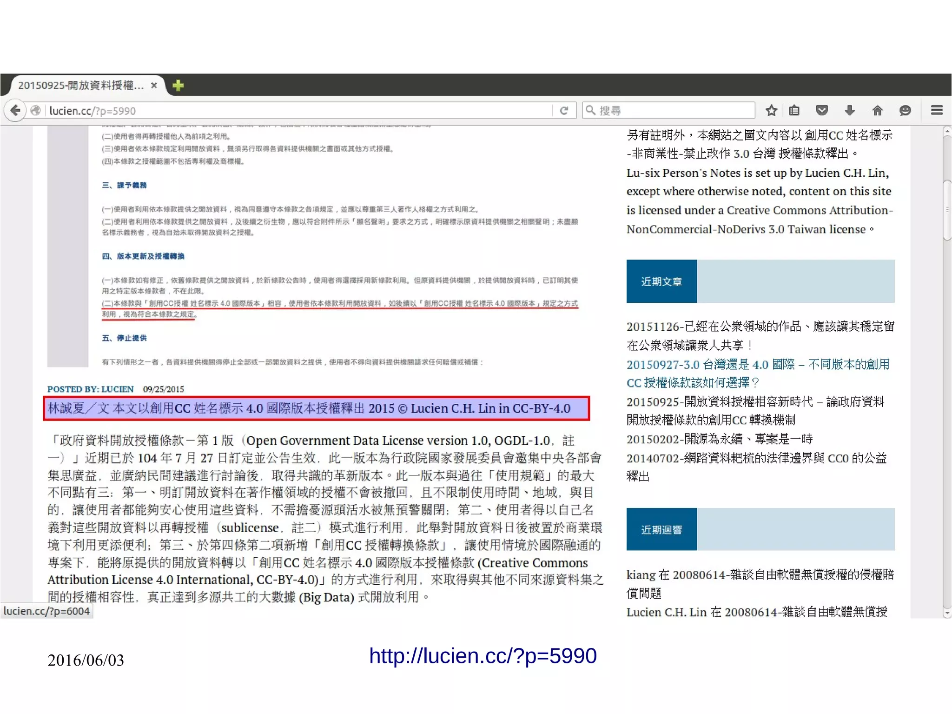Close the 20150925 tab
Viewport: 952px width, 714px height.
pos(154,86)
